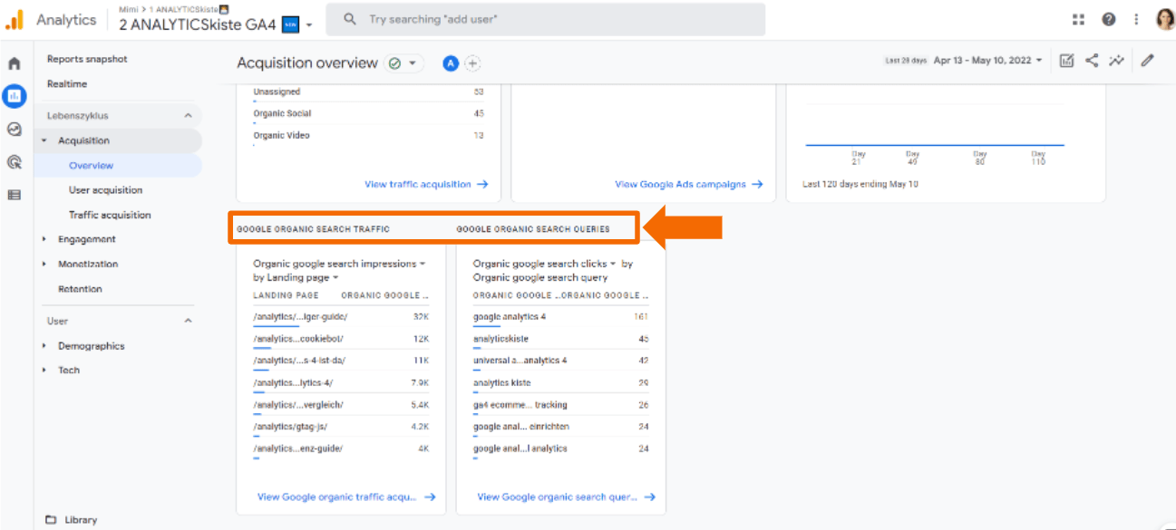
Task: Open the Google apps grid icon
Action: 1077,18
